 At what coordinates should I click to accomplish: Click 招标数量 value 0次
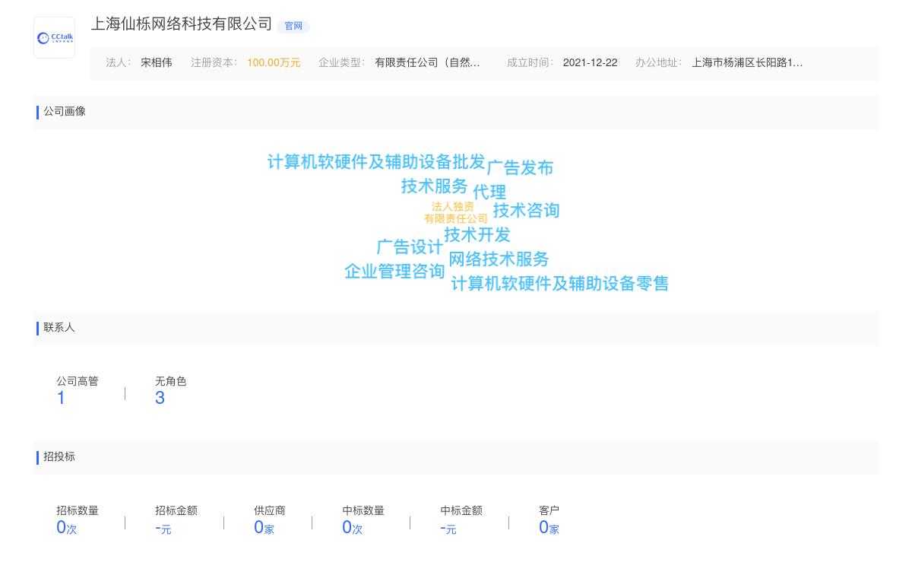click(65, 526)
